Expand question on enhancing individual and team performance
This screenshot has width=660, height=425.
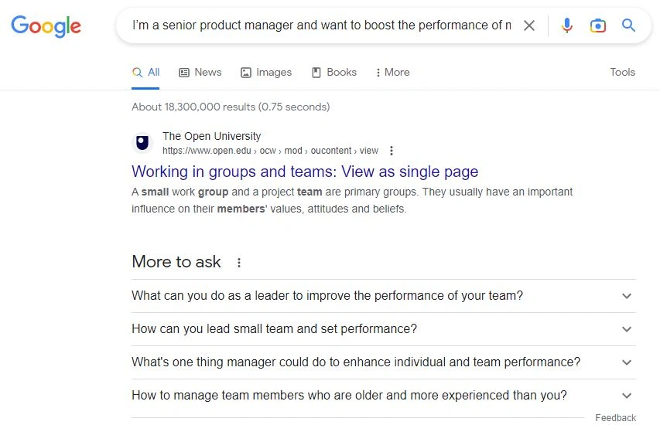click(384, 362)
